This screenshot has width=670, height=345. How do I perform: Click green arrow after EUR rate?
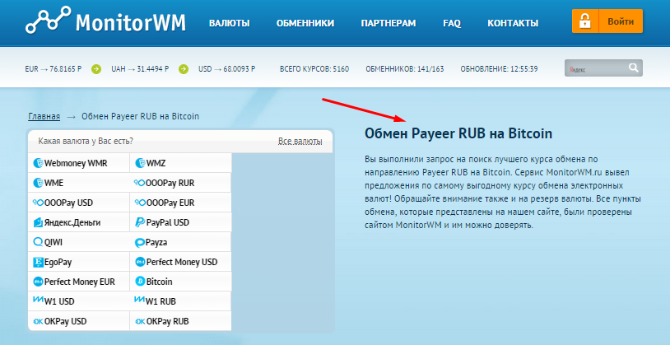[x=96, y=69]
